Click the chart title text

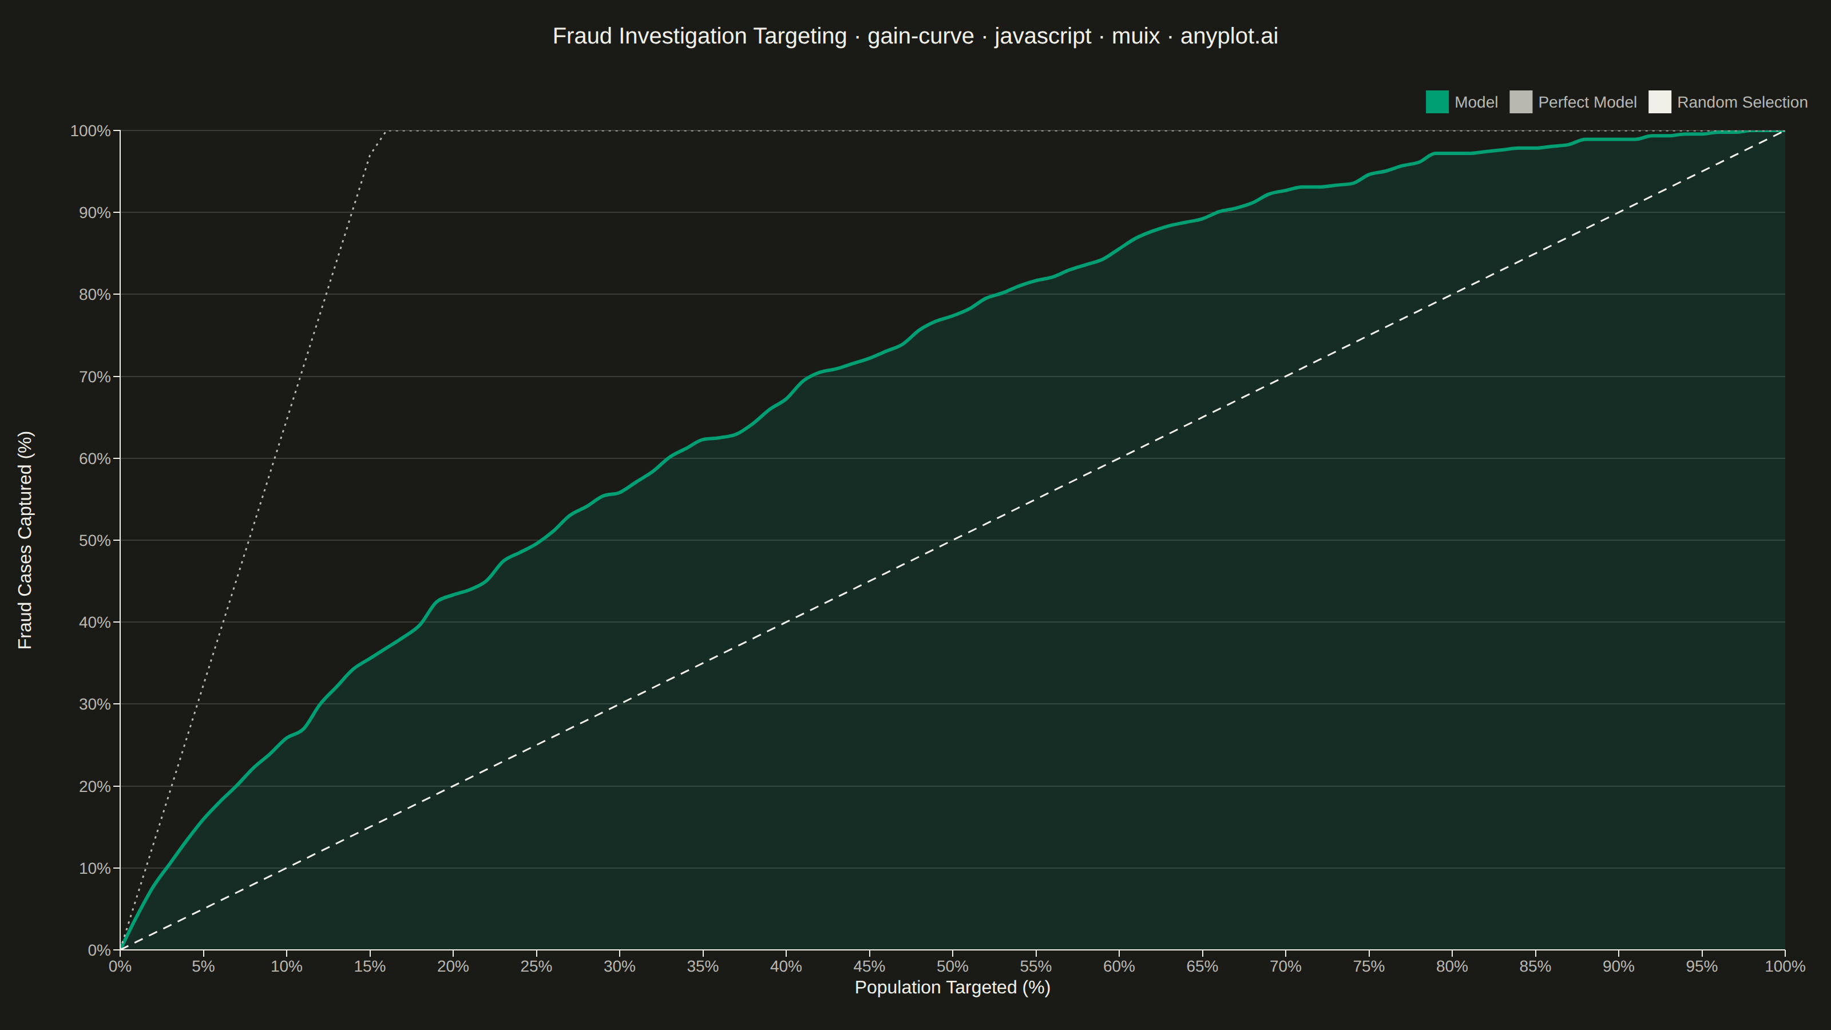click(915, 36)
